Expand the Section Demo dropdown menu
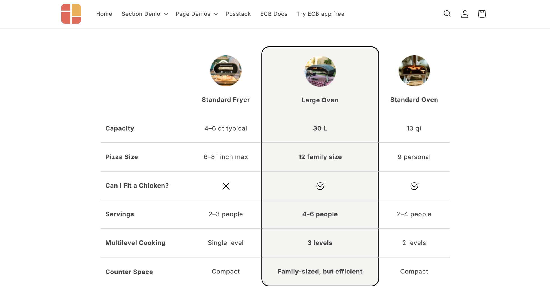Screen dimensions: 550x304 141,14
